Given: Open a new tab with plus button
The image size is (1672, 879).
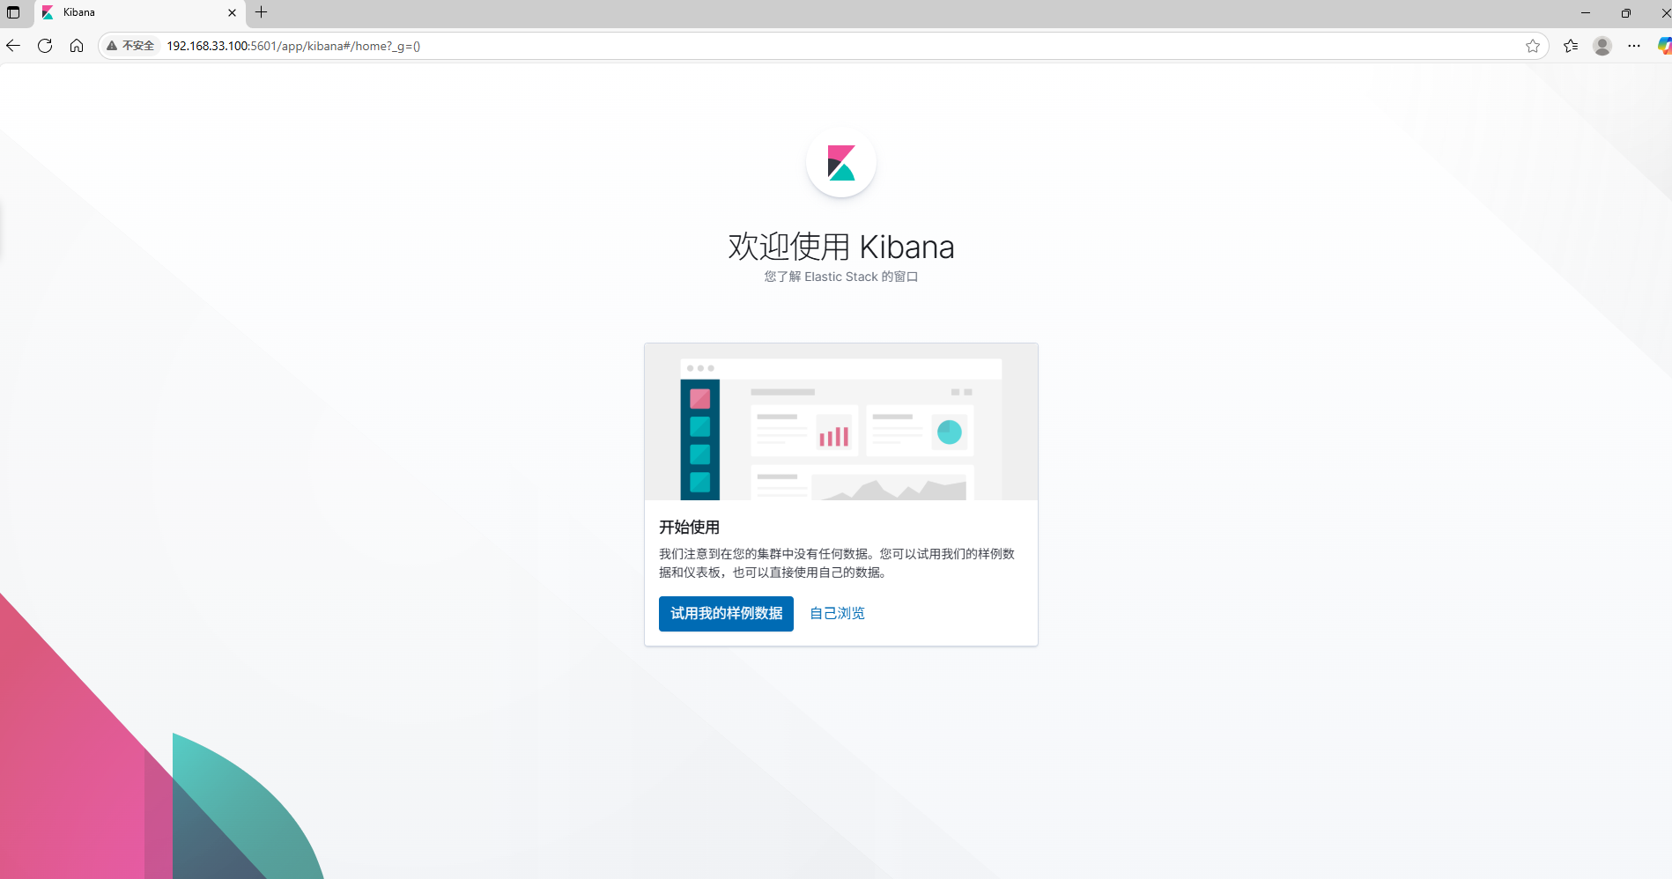Looking at the screenshot, I should [x=261, y=12].
